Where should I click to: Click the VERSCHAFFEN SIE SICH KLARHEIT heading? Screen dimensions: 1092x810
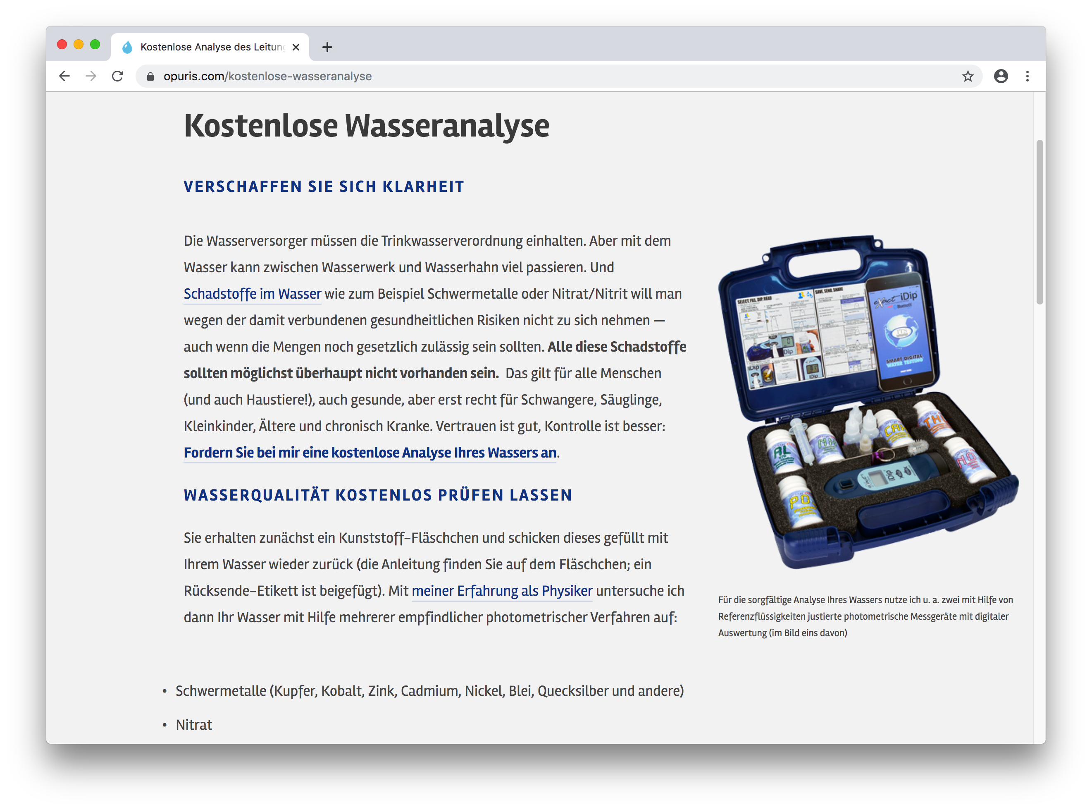[x=324, y=186]
